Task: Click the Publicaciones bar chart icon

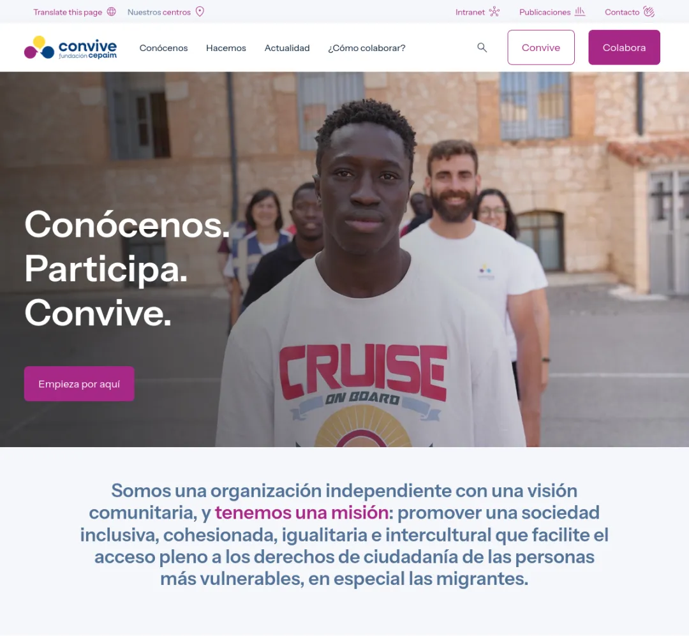Action: [x=580, y=12]
